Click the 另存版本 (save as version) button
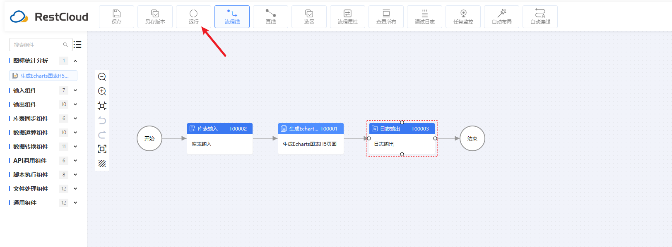The height and width of the screenshot is (247, 672). [155, 17]
